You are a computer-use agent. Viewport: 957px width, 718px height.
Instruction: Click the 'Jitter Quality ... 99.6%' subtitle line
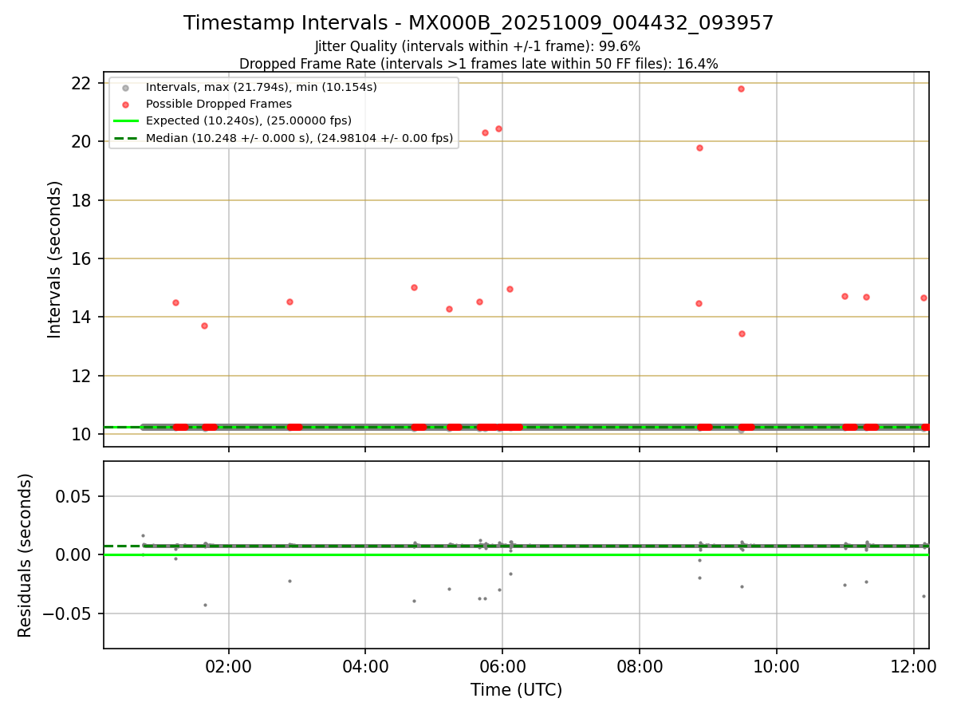[478, 46]
